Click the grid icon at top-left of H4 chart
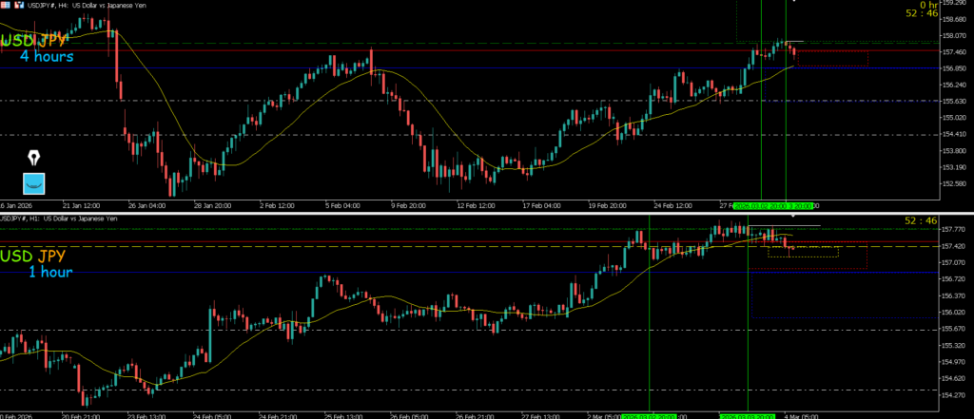The height and width of the screenshot is (419, 974). pyautogui.click(x=7, y=6)
